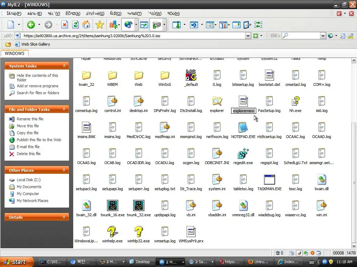Click Add or remove programs
The width and height of the screenshot is (357, 267).
tap(38, 86)
